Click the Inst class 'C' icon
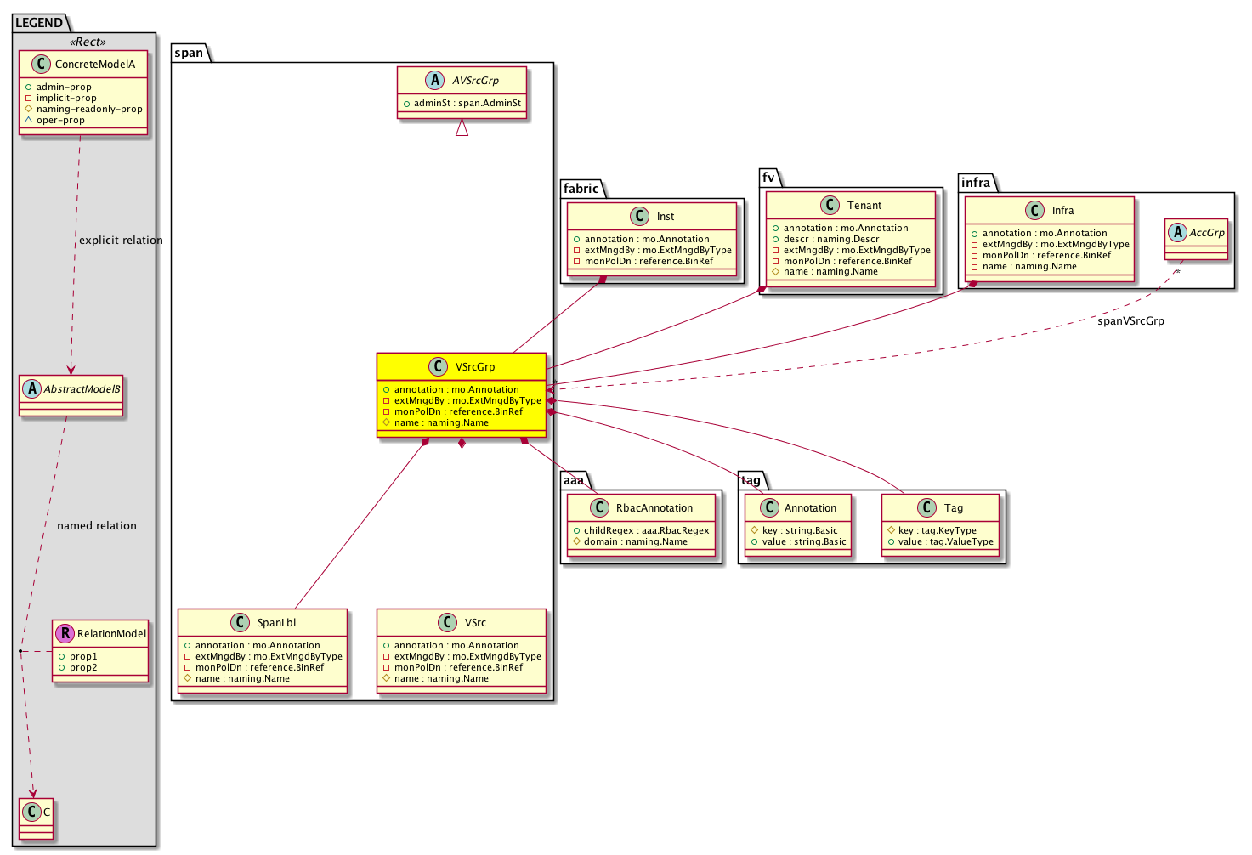Viewport: 1252px width, 855px height. (640, 216)
